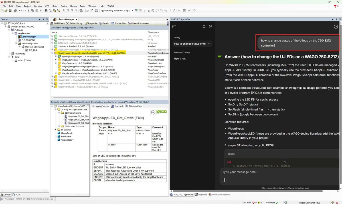Screen dimensions: 342x204
Task: Click the Stop square toolbar icon
Action: tap(149, 11)
